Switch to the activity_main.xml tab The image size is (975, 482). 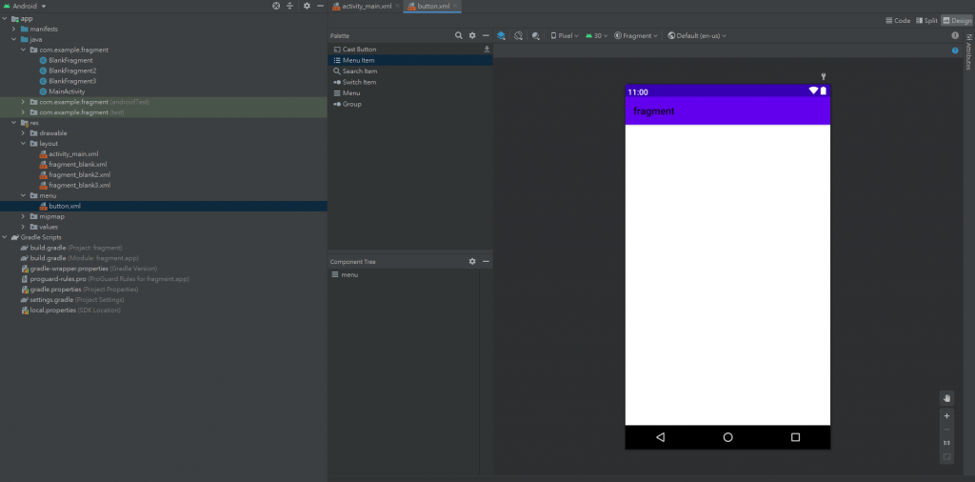pyautogui.click(x=366, y=6)
